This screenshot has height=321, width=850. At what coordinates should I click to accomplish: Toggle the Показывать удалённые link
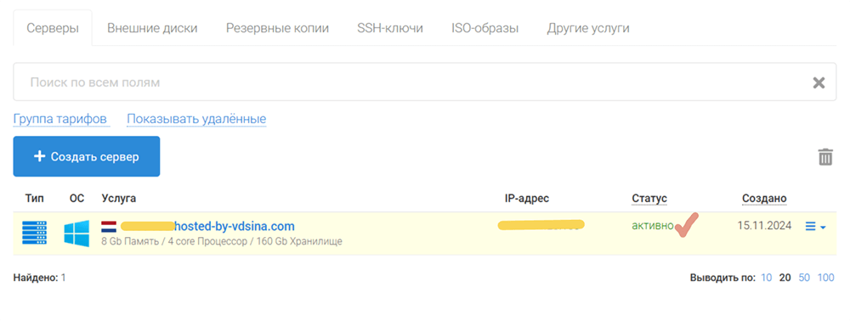196,119
